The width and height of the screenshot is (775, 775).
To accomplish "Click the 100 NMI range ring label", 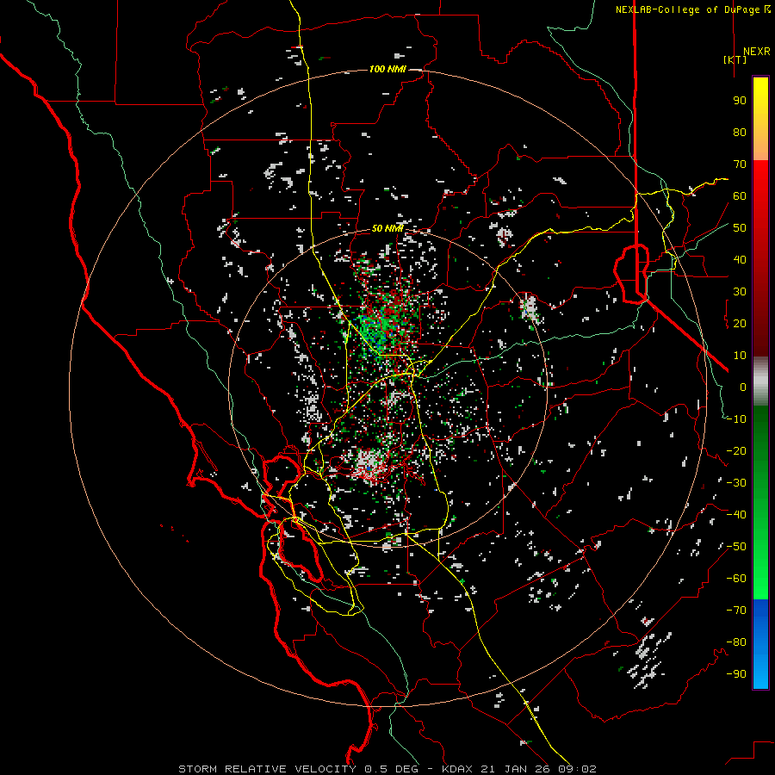I will 387,69.
